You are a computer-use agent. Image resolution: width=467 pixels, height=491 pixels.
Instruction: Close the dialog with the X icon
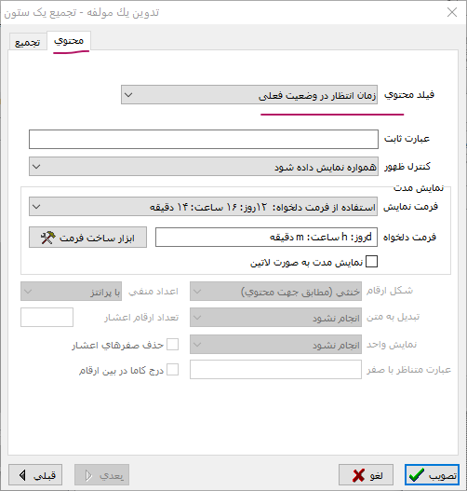click(452, 12)
